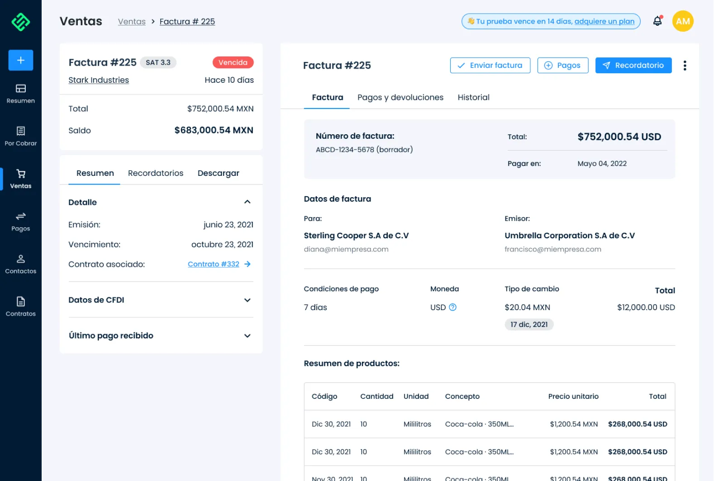Click the Unidad column header
714x481 pixels.
pyautogui.click(x=416, y=396)
